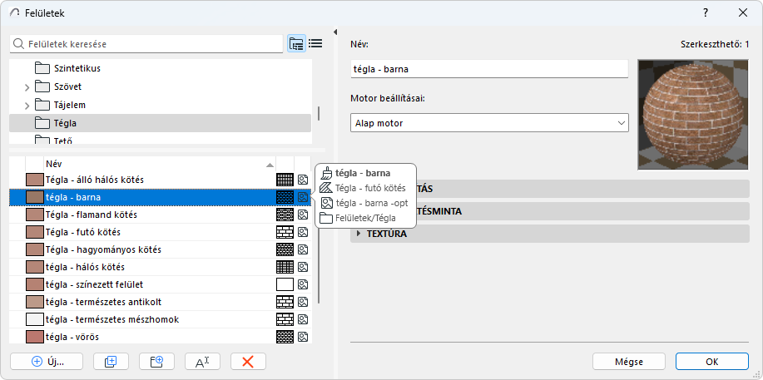The width and height of the screenshot is (763, 380).
Task: Click hatch pattern icon of Tégla - futó kötés
Action: point(285,232)
